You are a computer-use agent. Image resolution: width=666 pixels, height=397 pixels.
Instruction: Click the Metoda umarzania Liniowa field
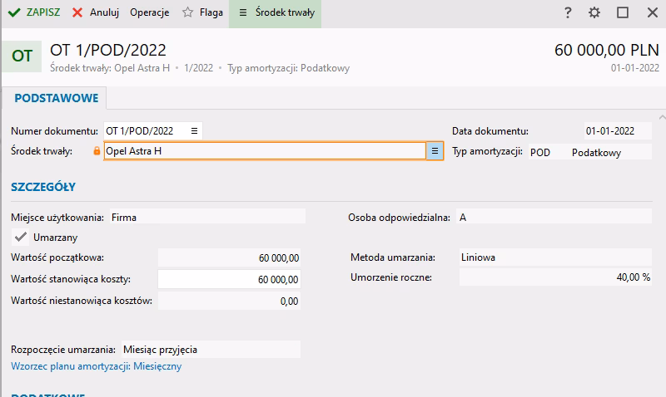[555, 257]
